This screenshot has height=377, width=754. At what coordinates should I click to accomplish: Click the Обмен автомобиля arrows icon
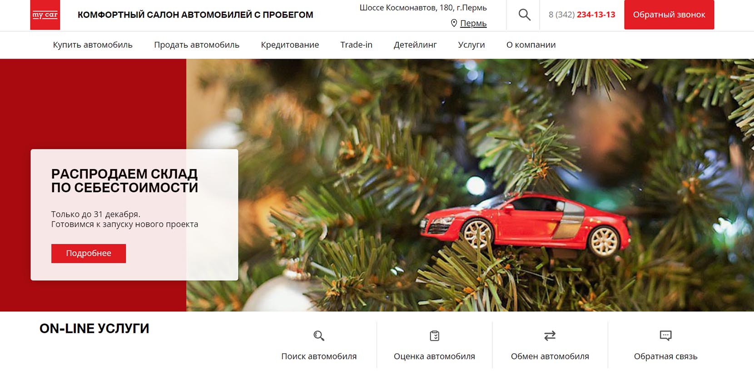click(550, 336)
